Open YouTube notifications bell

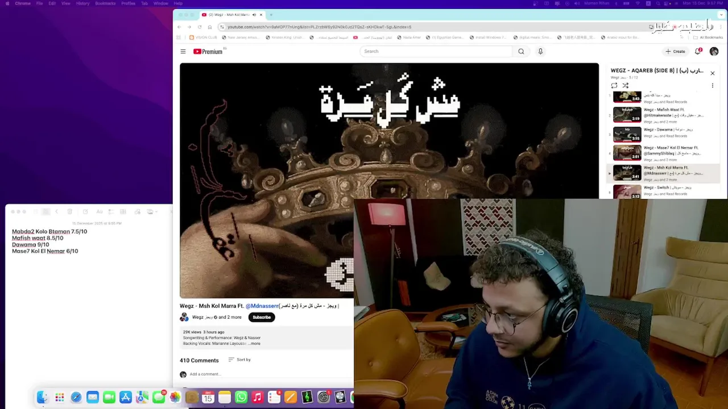pyautogui.click(x=698, y=51)
